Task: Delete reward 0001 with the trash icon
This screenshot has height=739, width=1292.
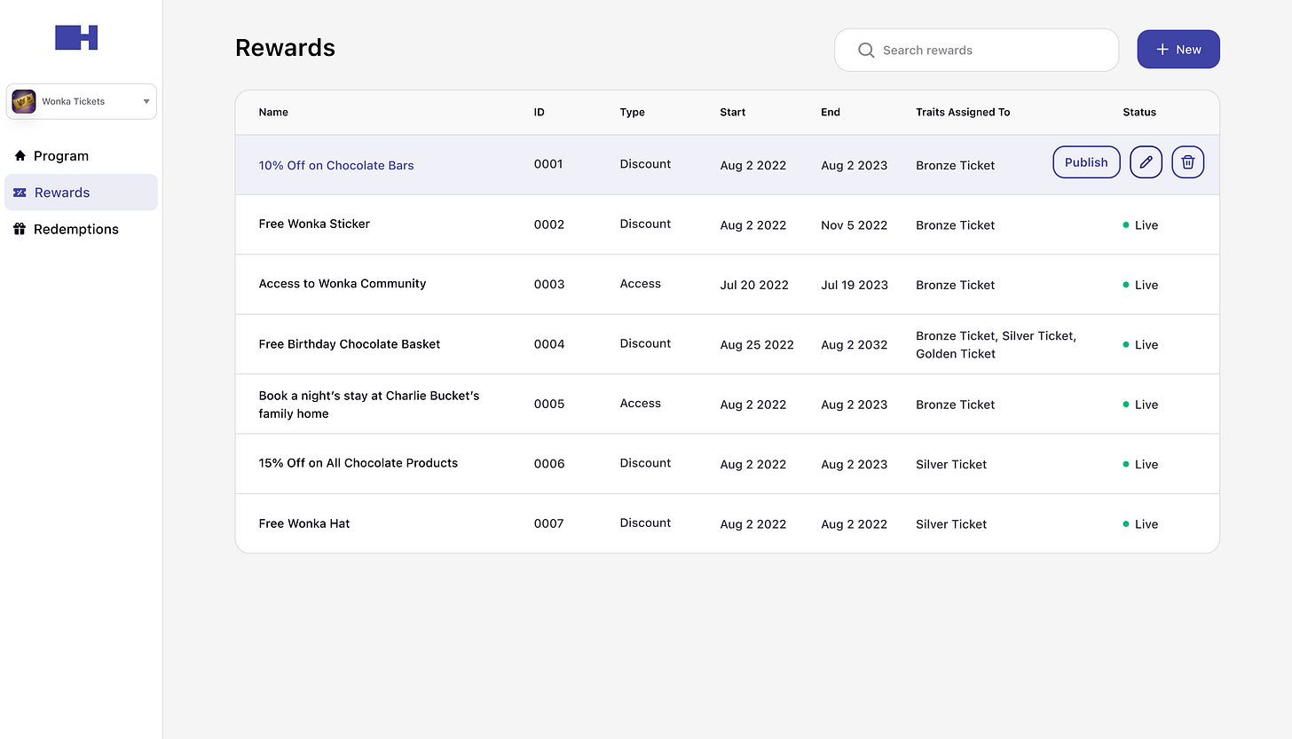Action: point(1188,162)
